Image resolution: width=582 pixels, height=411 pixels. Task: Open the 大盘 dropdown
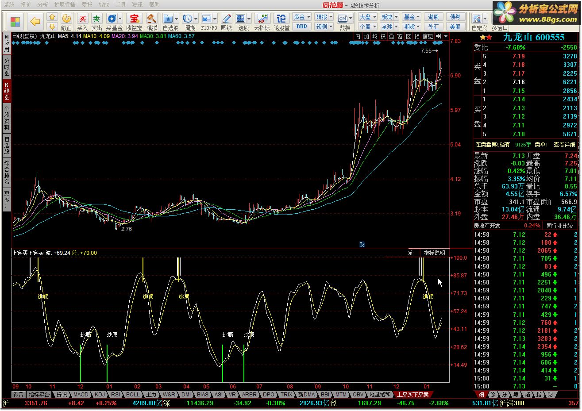pyautogui.click(x=367, y=17)
